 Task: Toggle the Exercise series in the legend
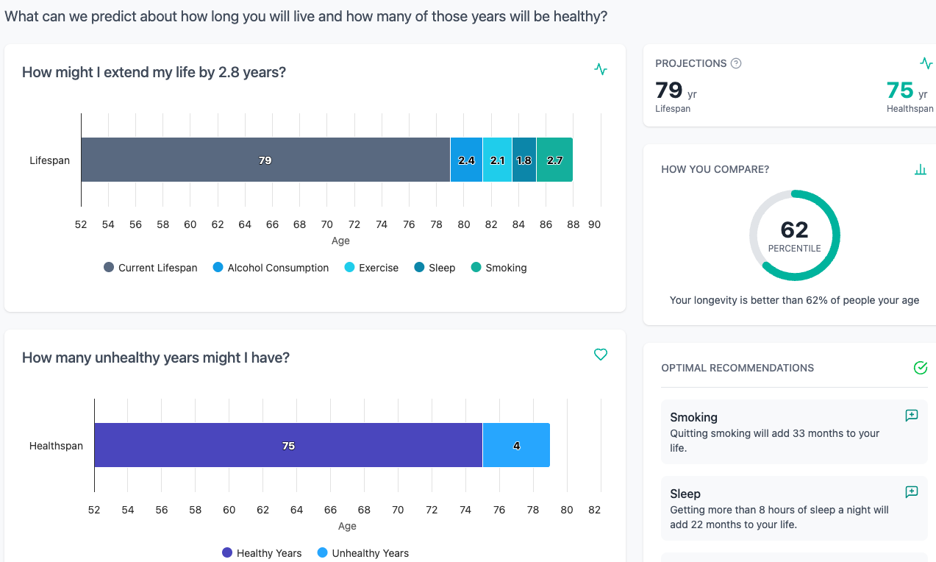tap(371, 267)
